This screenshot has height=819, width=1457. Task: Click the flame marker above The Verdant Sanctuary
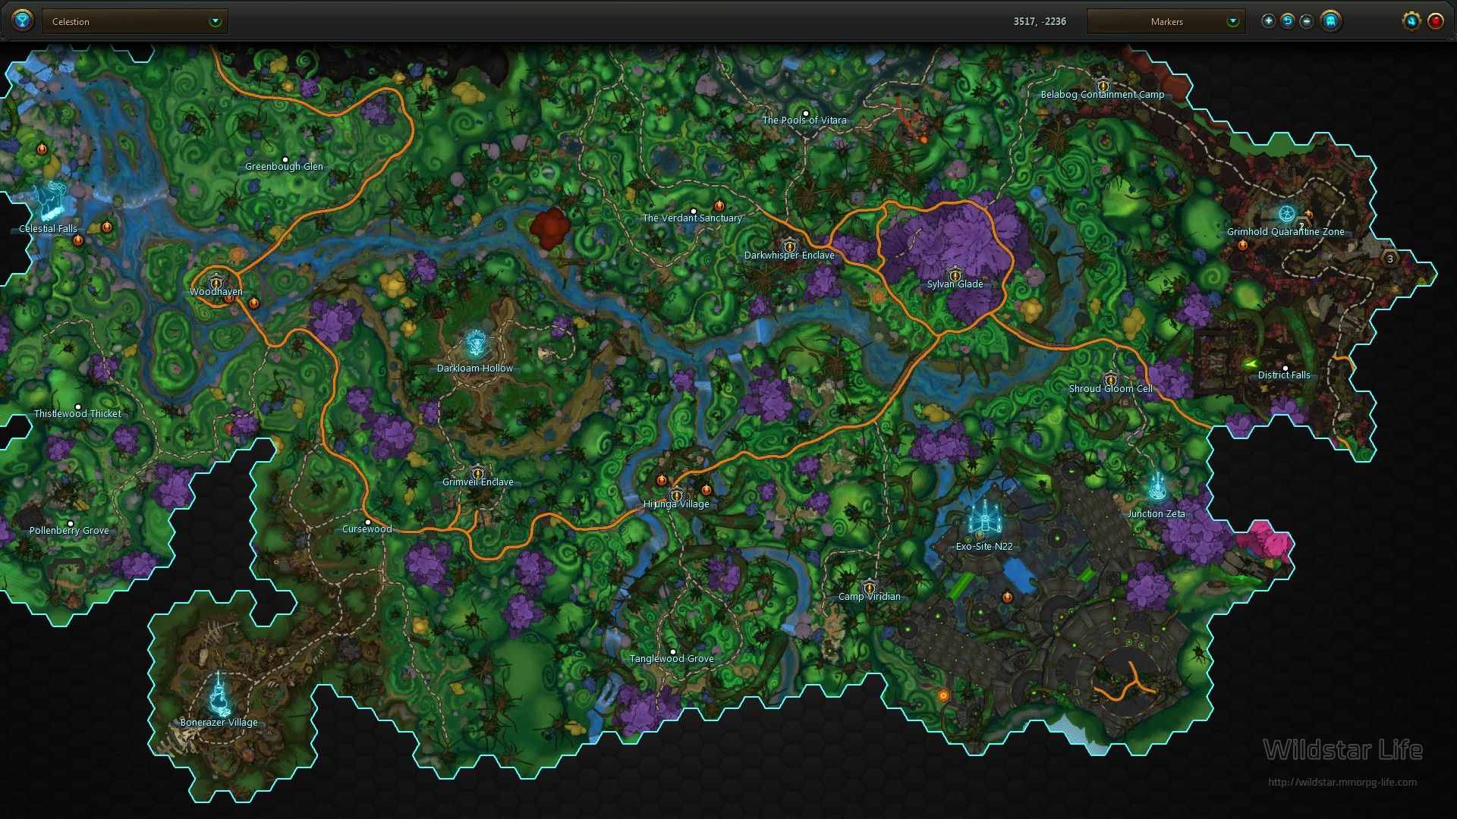719,206
